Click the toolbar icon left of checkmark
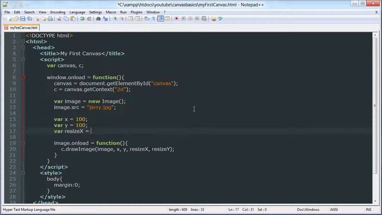Image resolution: width=382 pixels, height=215 pixels. [214, 19]
